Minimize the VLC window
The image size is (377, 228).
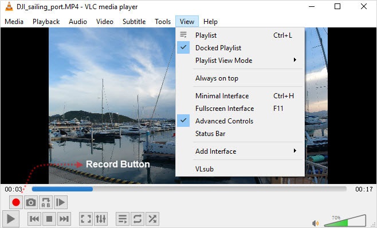click(312, 6)
